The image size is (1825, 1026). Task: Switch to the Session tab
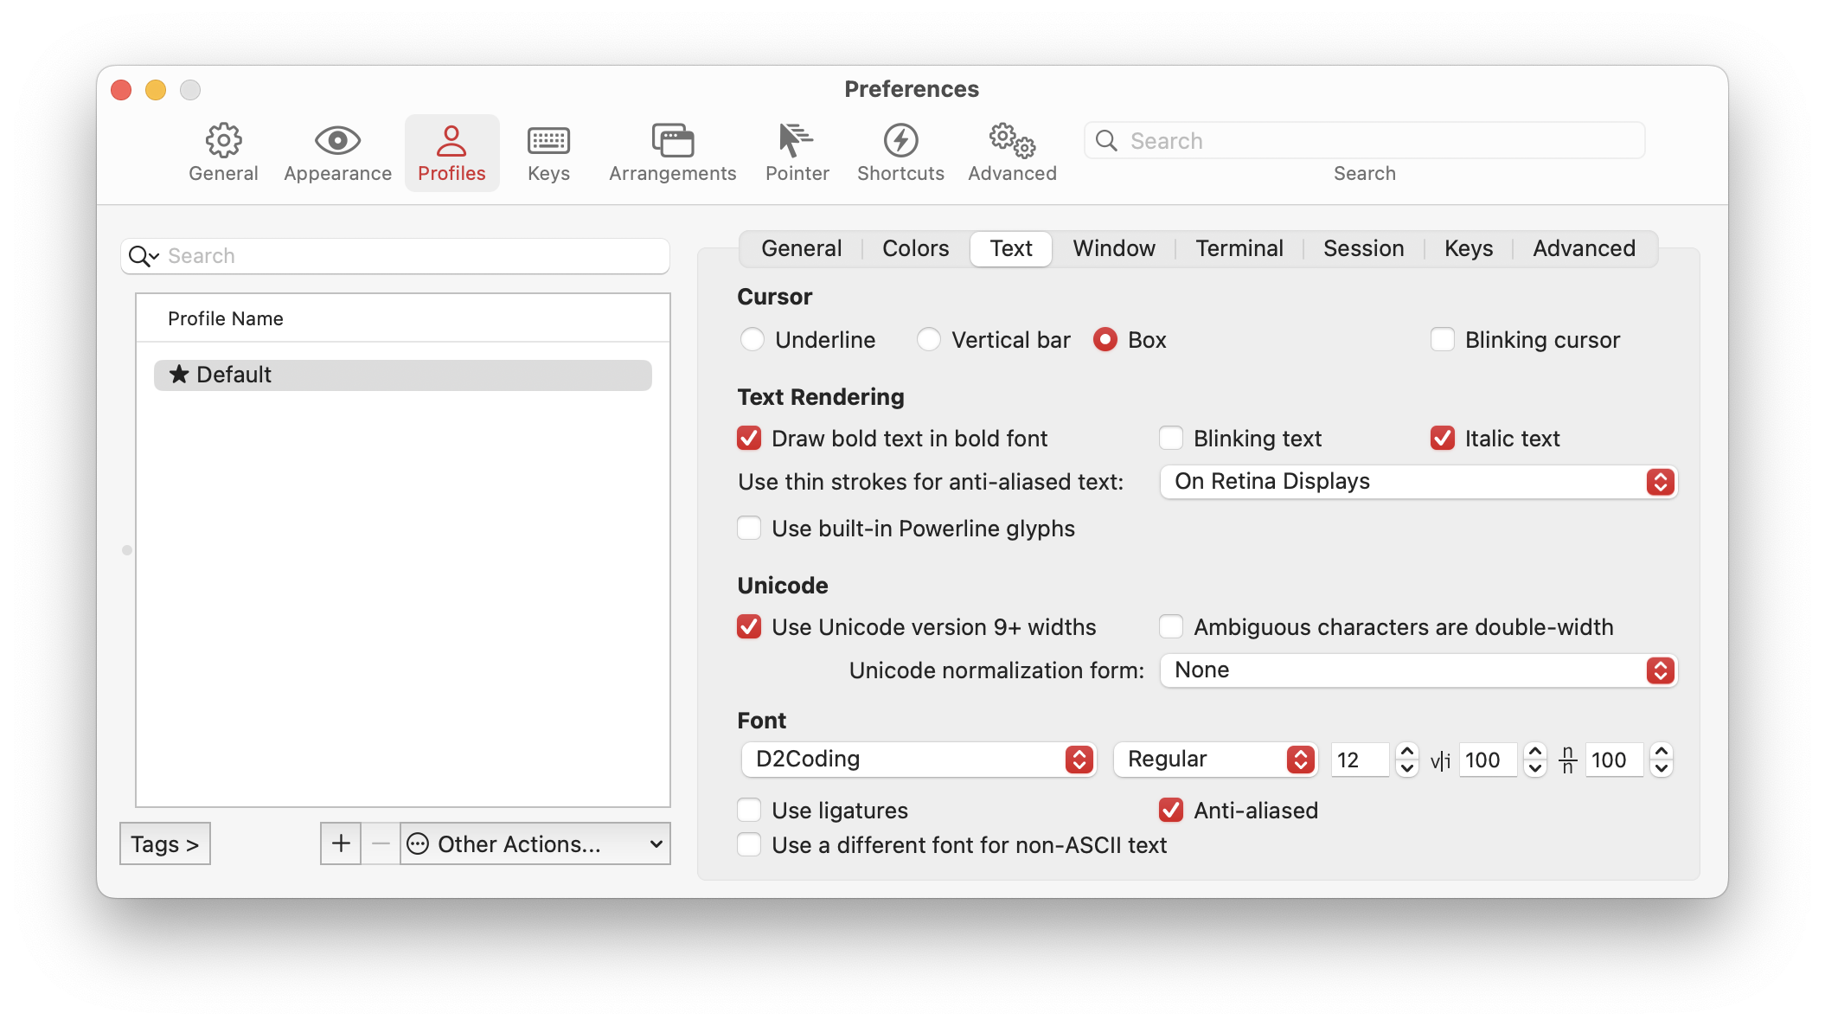(x=1363, y=248)
